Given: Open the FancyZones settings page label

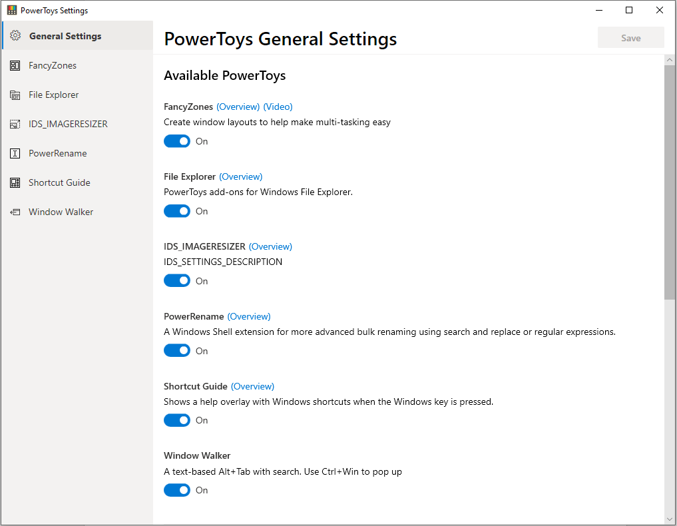Looking at the screenshot, I should coord(53,65).
